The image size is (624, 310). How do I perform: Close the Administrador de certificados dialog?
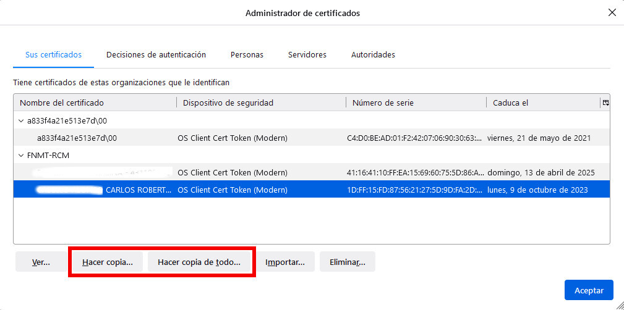pos(612,12)
